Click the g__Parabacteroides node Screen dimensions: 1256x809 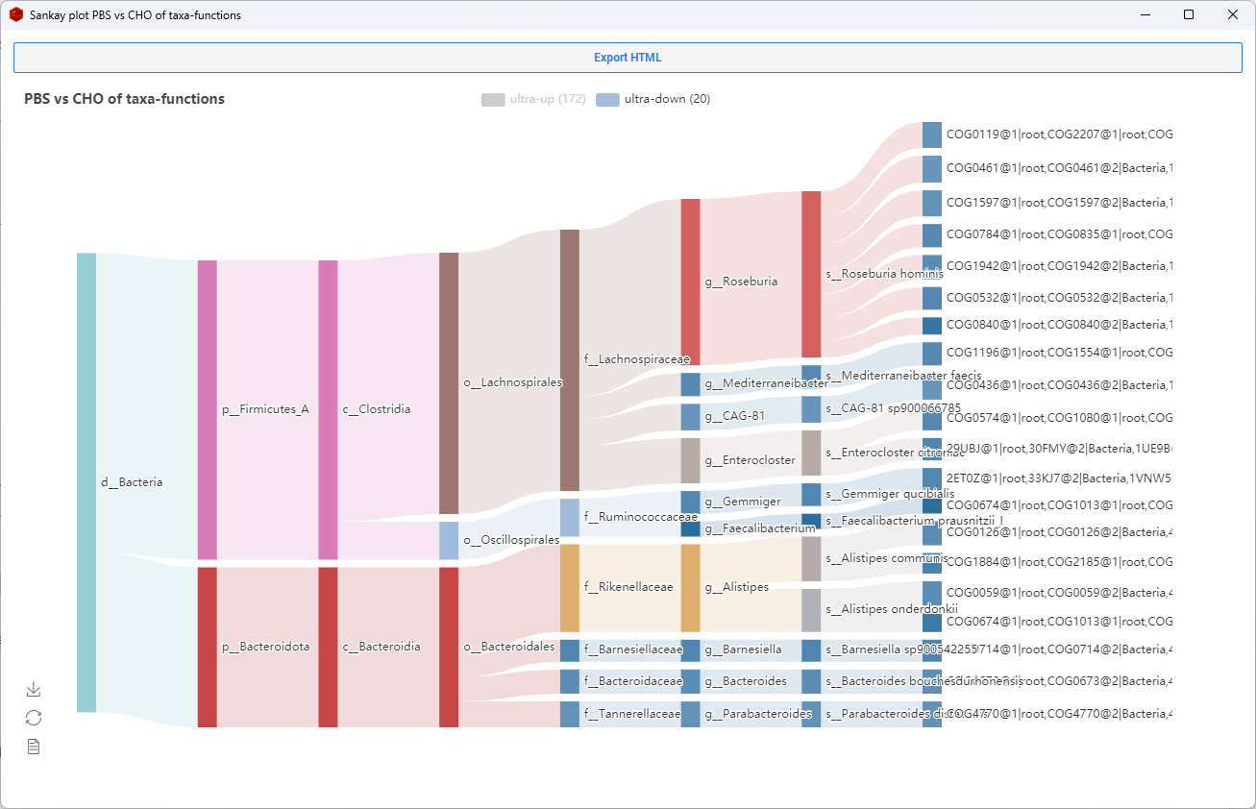pos(691,714)
